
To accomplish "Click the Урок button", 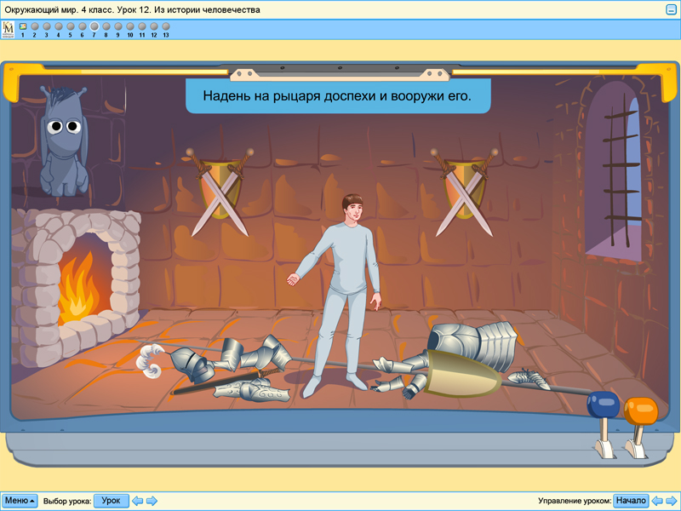I will click(x=111, y=501).
